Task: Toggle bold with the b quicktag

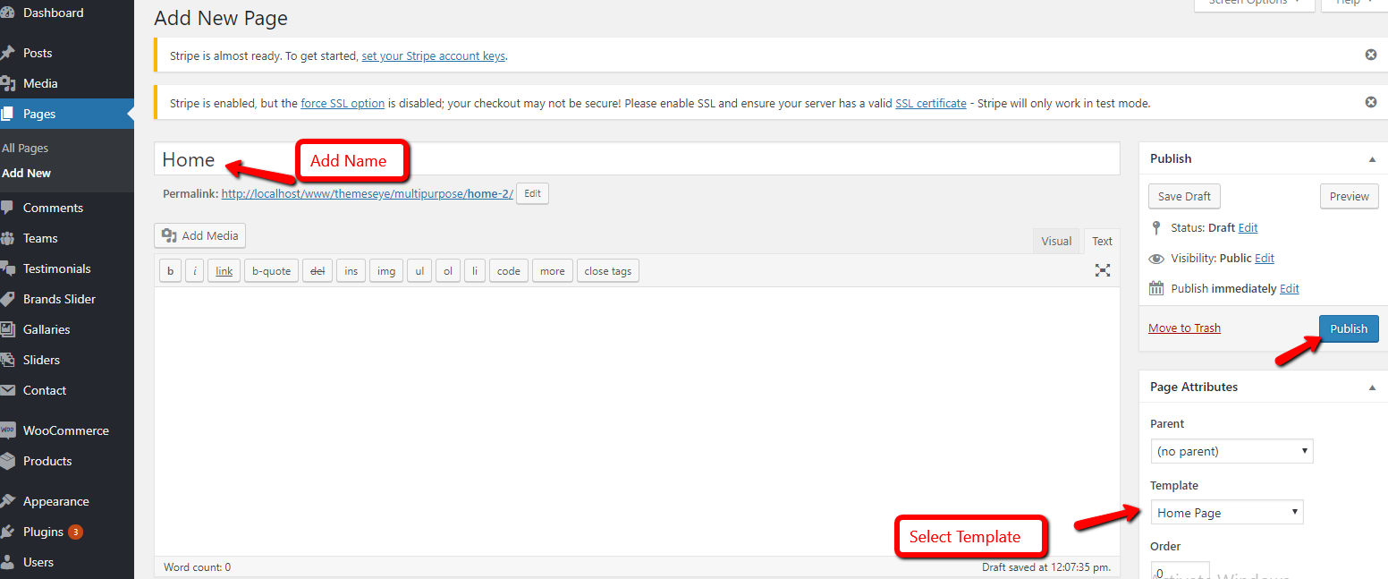Action: [x=170, y=271]
